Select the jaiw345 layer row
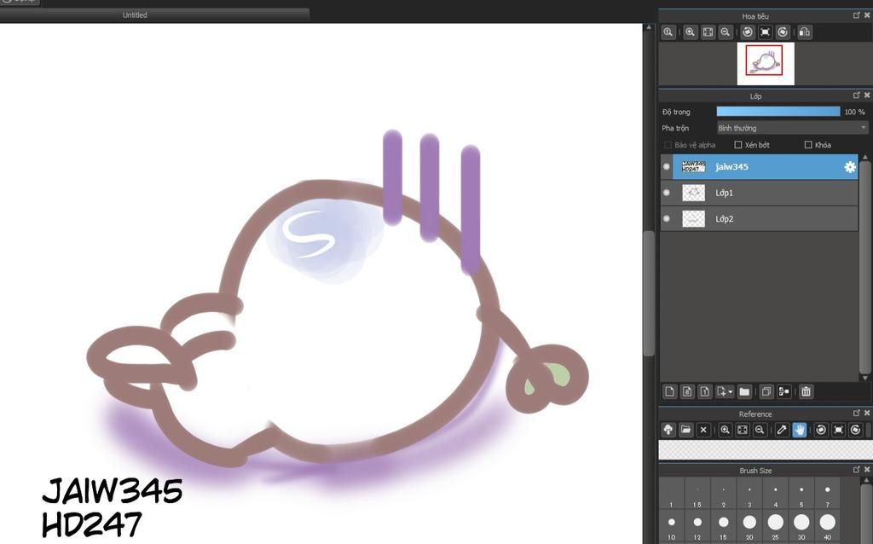 [760, 166]
